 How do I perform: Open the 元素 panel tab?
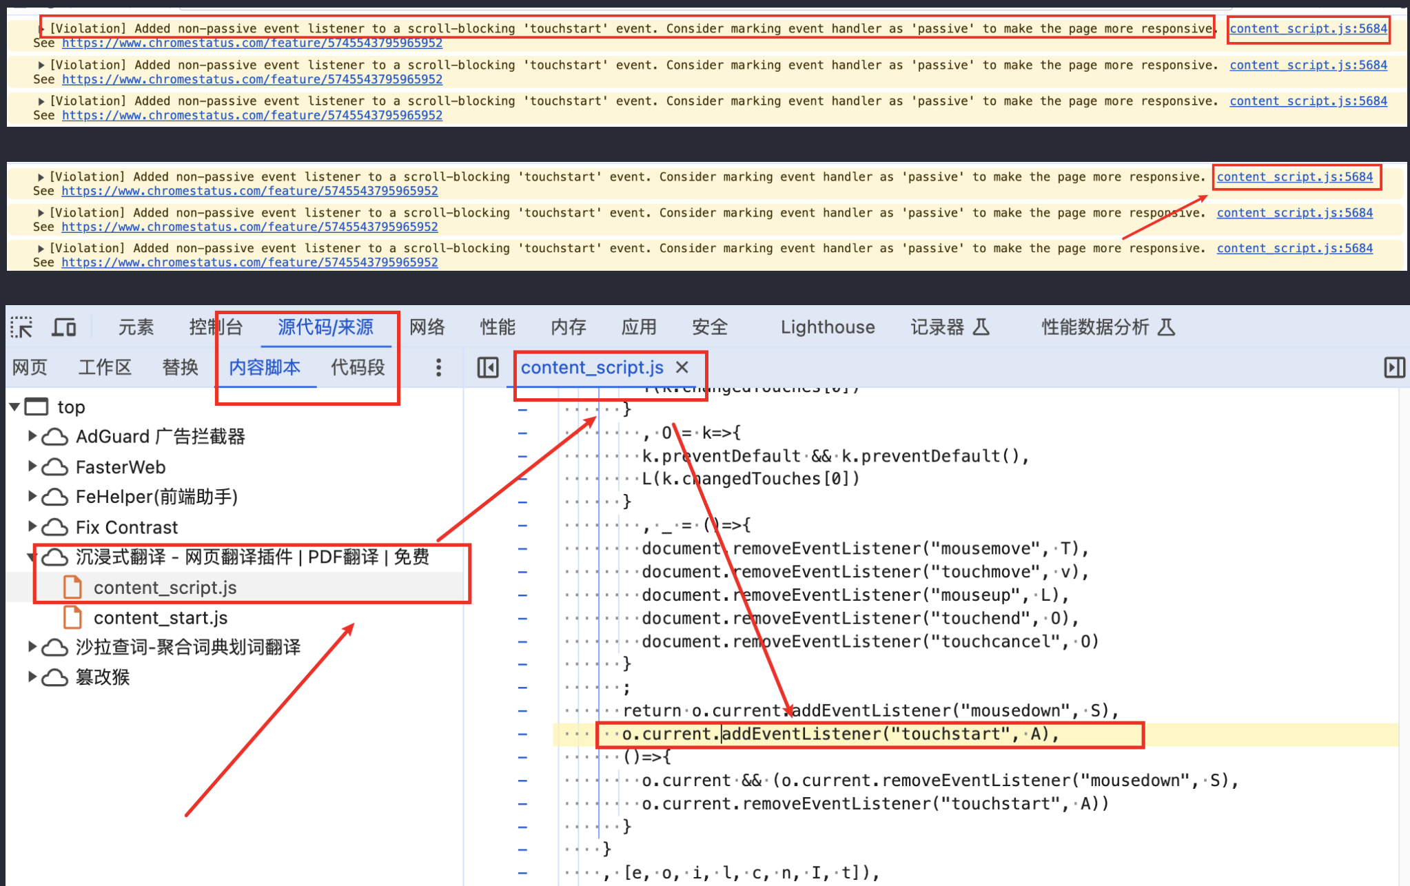tap(136, 327)
